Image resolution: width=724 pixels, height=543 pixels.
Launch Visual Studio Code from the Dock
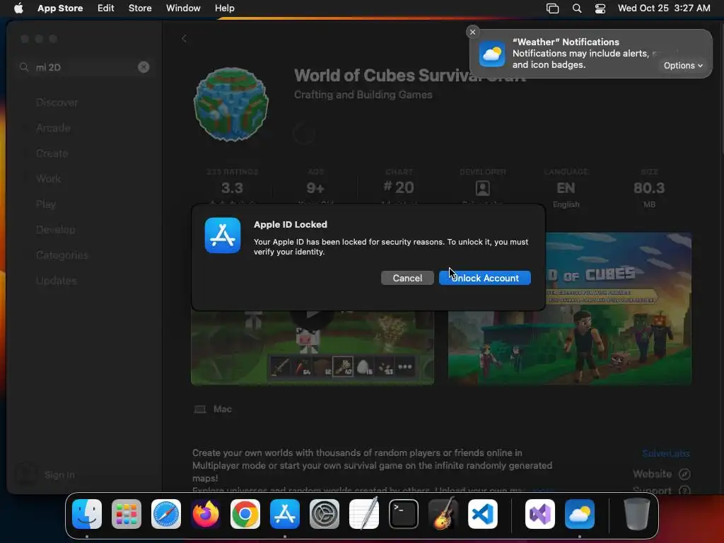pos(482,514)
